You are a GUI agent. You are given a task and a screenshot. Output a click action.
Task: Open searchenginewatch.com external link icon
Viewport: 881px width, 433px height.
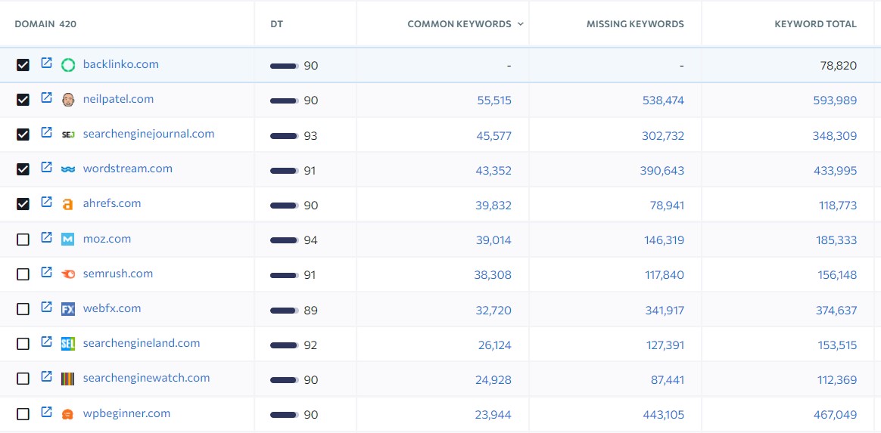point(47,376)
